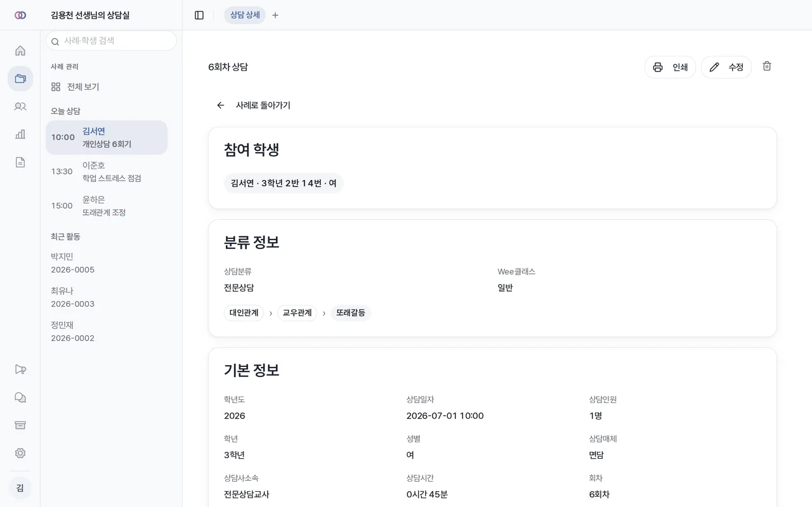Toggle the sidebar panel icon
Viewport: 812px width, 507px height.
click(199, 15)
